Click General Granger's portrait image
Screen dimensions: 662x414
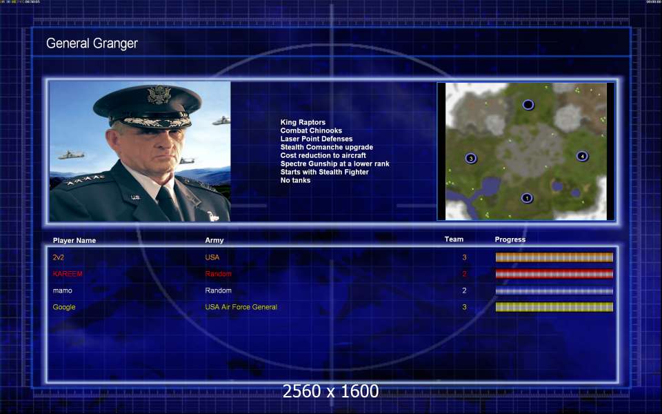click(140, 151)
